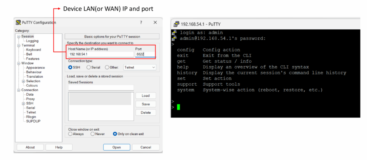367x160 pixels.
Task: Click the question mark help icon
Action: pos(141,23)
